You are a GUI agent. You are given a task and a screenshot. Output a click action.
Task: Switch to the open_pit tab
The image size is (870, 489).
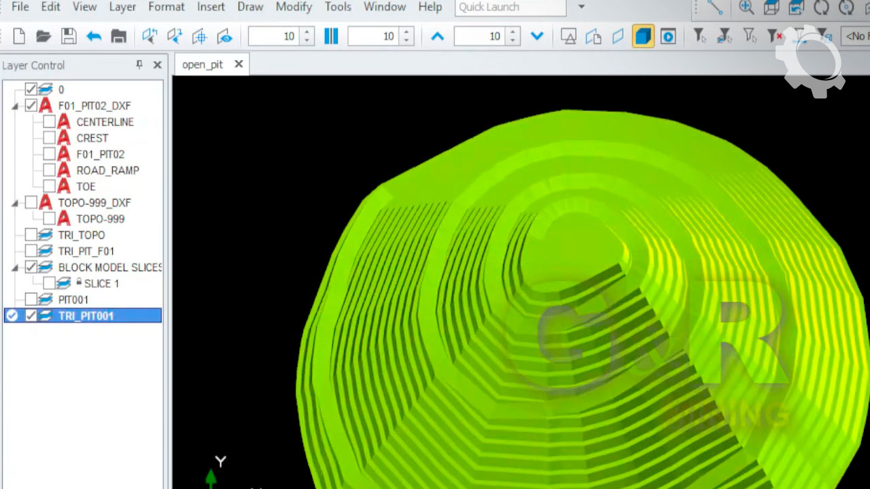[203, 65]
